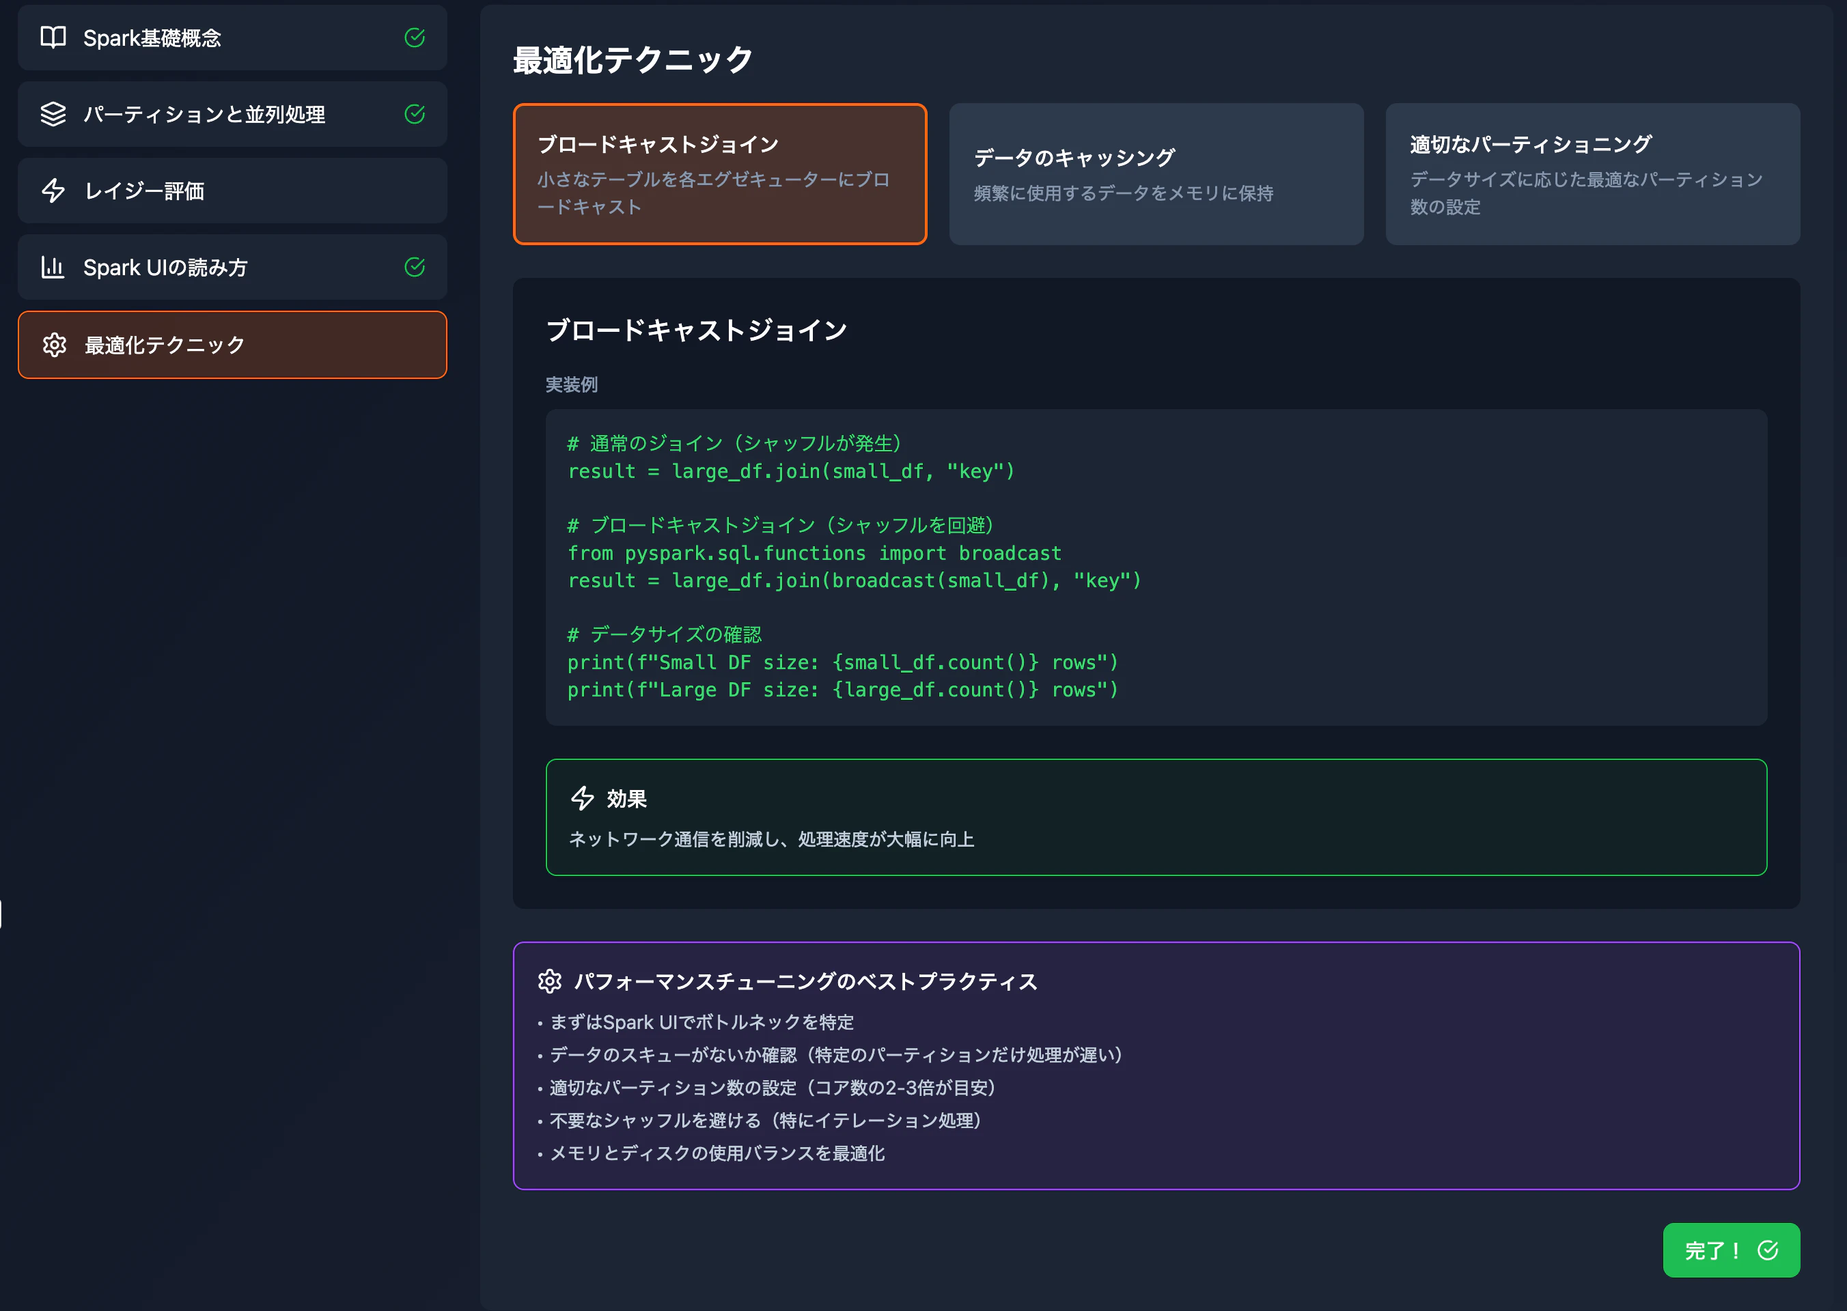Collapse the 実装例 code example section
This screenshot has width=1847, height=1311.
click(x=571, y=385)
